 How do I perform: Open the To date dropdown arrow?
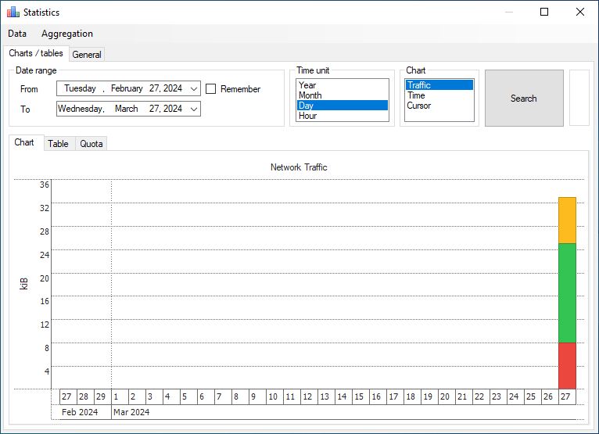(x=194, y=109)
